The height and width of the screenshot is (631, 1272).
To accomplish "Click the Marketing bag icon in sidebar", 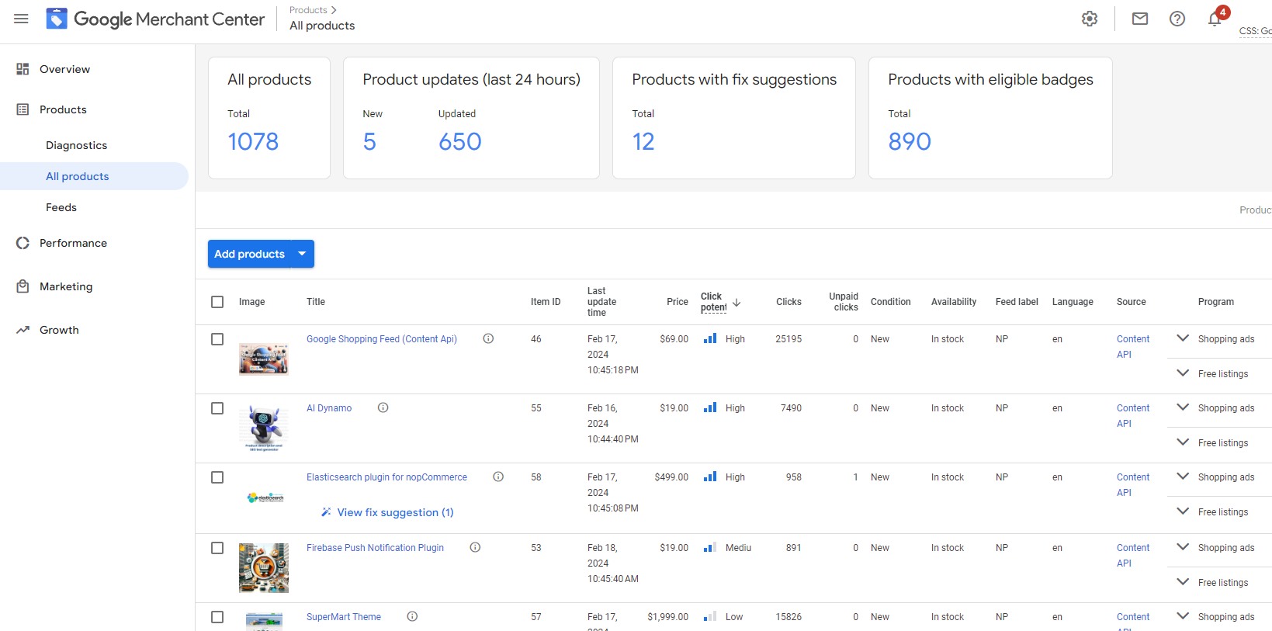I will pyautogui.click(x=23, y=286).
